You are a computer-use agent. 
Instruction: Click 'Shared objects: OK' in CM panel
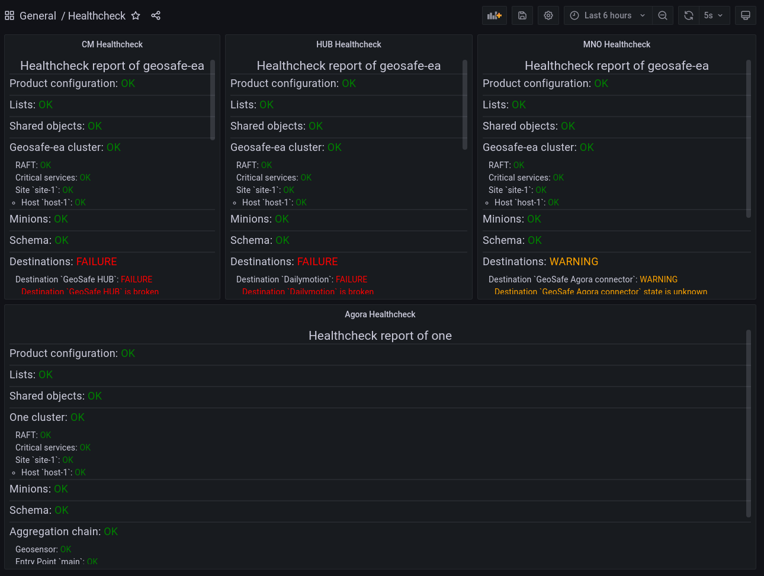pyautogui.click(x=56, y=126)
